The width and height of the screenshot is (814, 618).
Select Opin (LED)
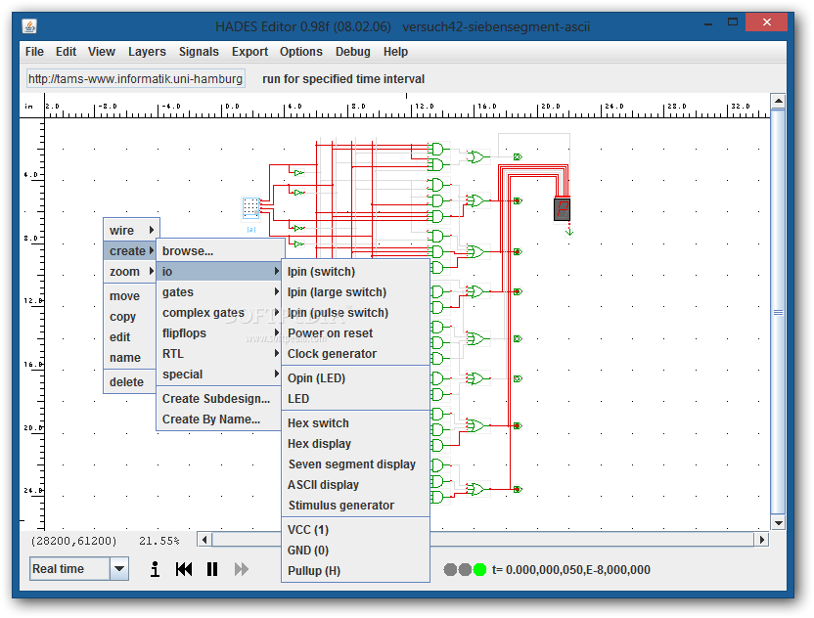[x=355, y=378]
